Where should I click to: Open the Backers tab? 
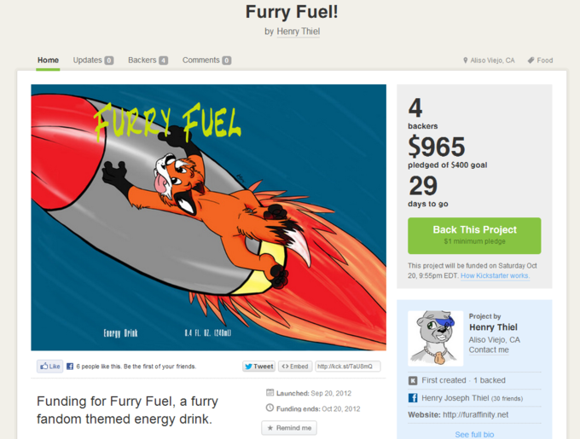coord(148,61)
